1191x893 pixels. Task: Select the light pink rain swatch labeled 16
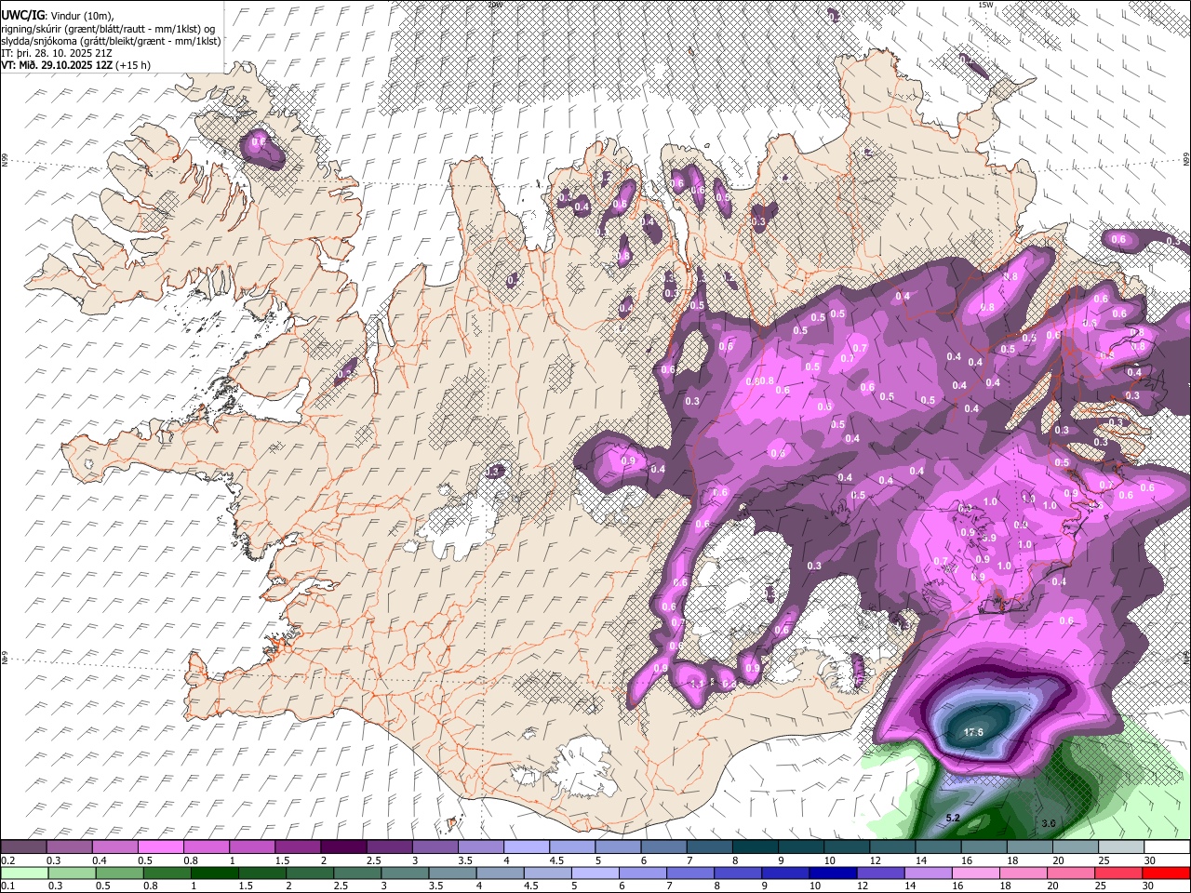[975, 873]
